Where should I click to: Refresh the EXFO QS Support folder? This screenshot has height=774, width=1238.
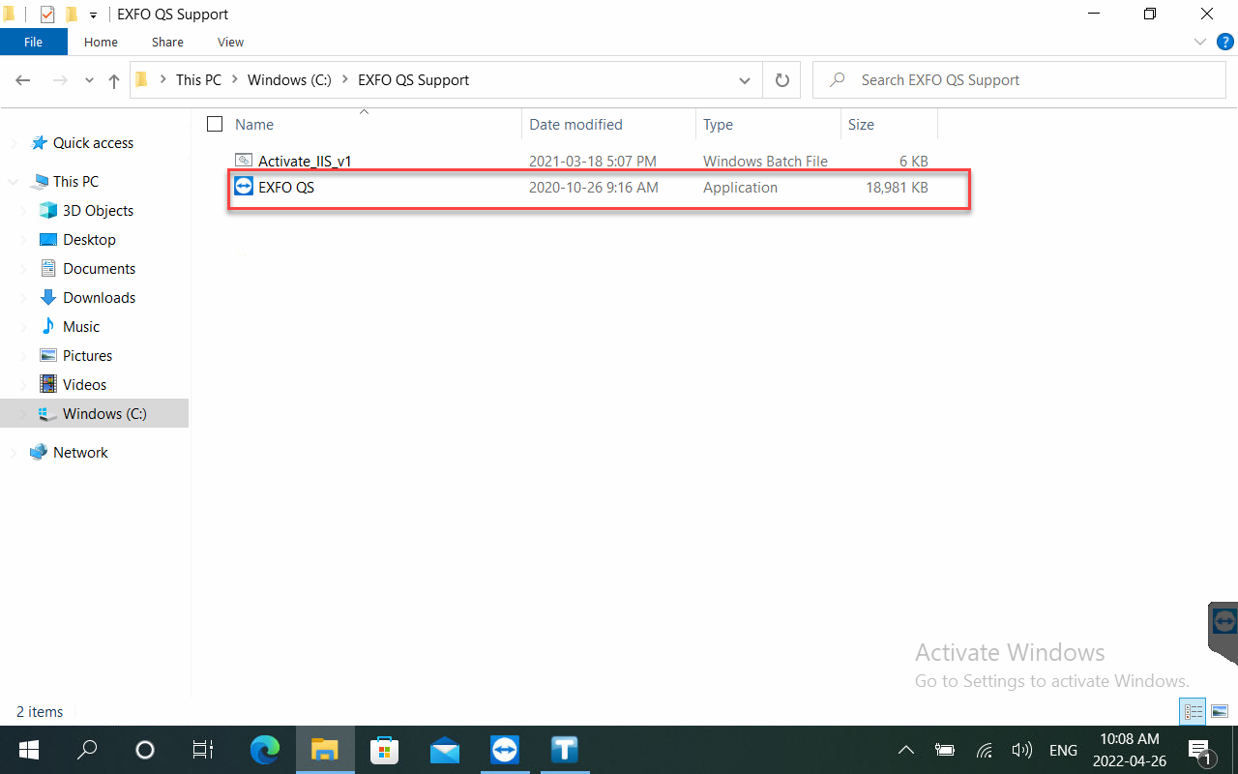tap(782, 80)
